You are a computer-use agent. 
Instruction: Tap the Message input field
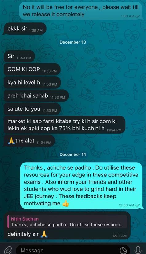[x=73, y=250]
